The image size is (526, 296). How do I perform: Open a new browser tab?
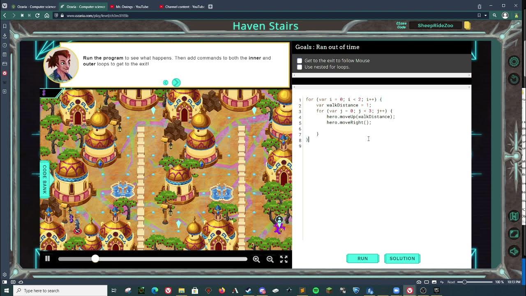(x=210, y=7)
